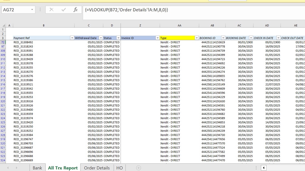Select row 519 header
The image size is (305, 171).
(x=3, y=139)
